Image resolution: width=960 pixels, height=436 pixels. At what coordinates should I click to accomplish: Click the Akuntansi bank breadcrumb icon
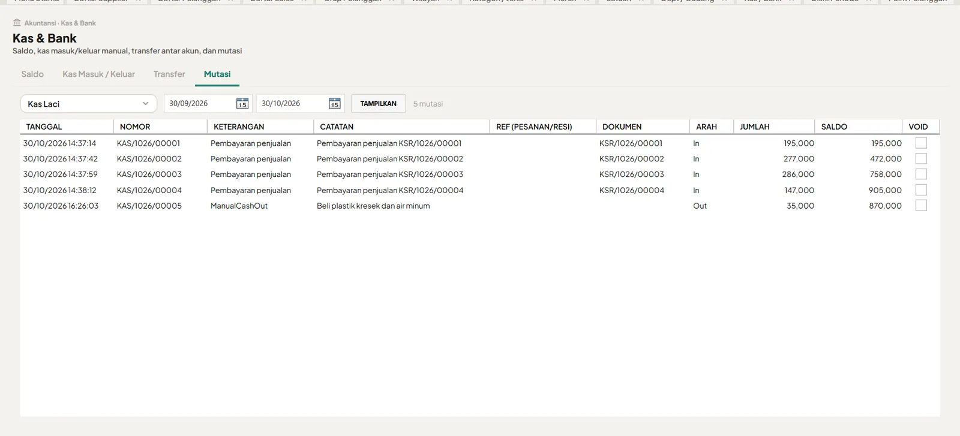coord(17,23)
